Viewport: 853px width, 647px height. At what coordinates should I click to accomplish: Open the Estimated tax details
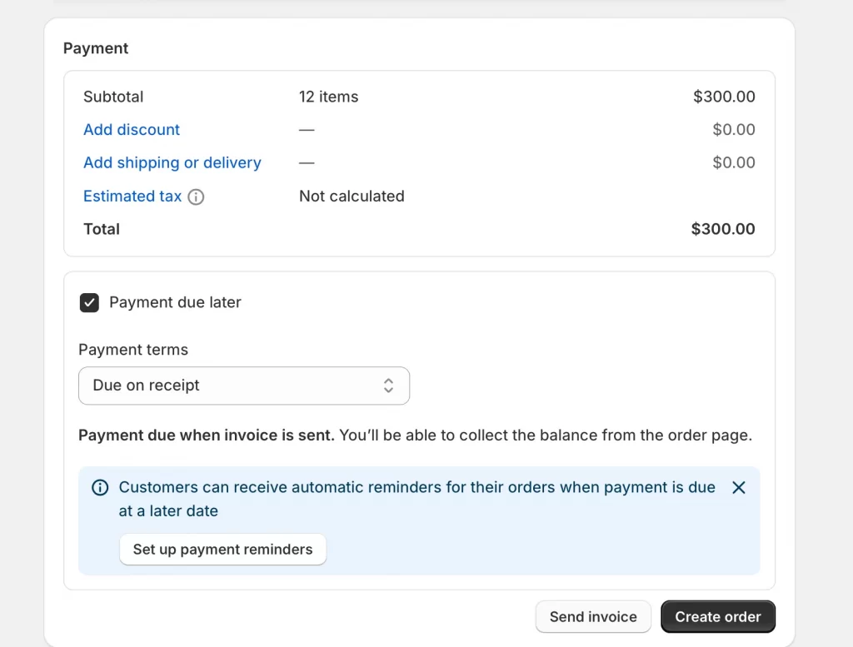point(132,197)
